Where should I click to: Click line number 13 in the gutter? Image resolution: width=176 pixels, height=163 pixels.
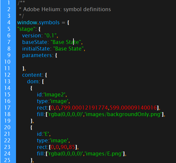pos(7,81)
